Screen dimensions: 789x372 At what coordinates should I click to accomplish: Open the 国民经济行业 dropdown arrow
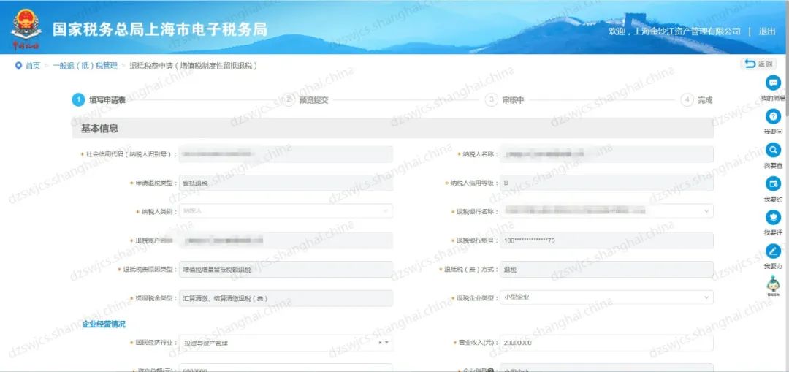pos(386,343)
